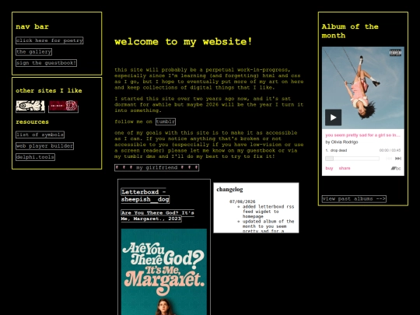Click changelog entry 'added letterboxd rss feed'
The image size is (420, 315).
tap(268, 212)
